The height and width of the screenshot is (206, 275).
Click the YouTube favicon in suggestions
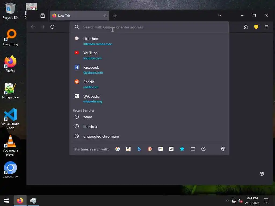[77, 53]
